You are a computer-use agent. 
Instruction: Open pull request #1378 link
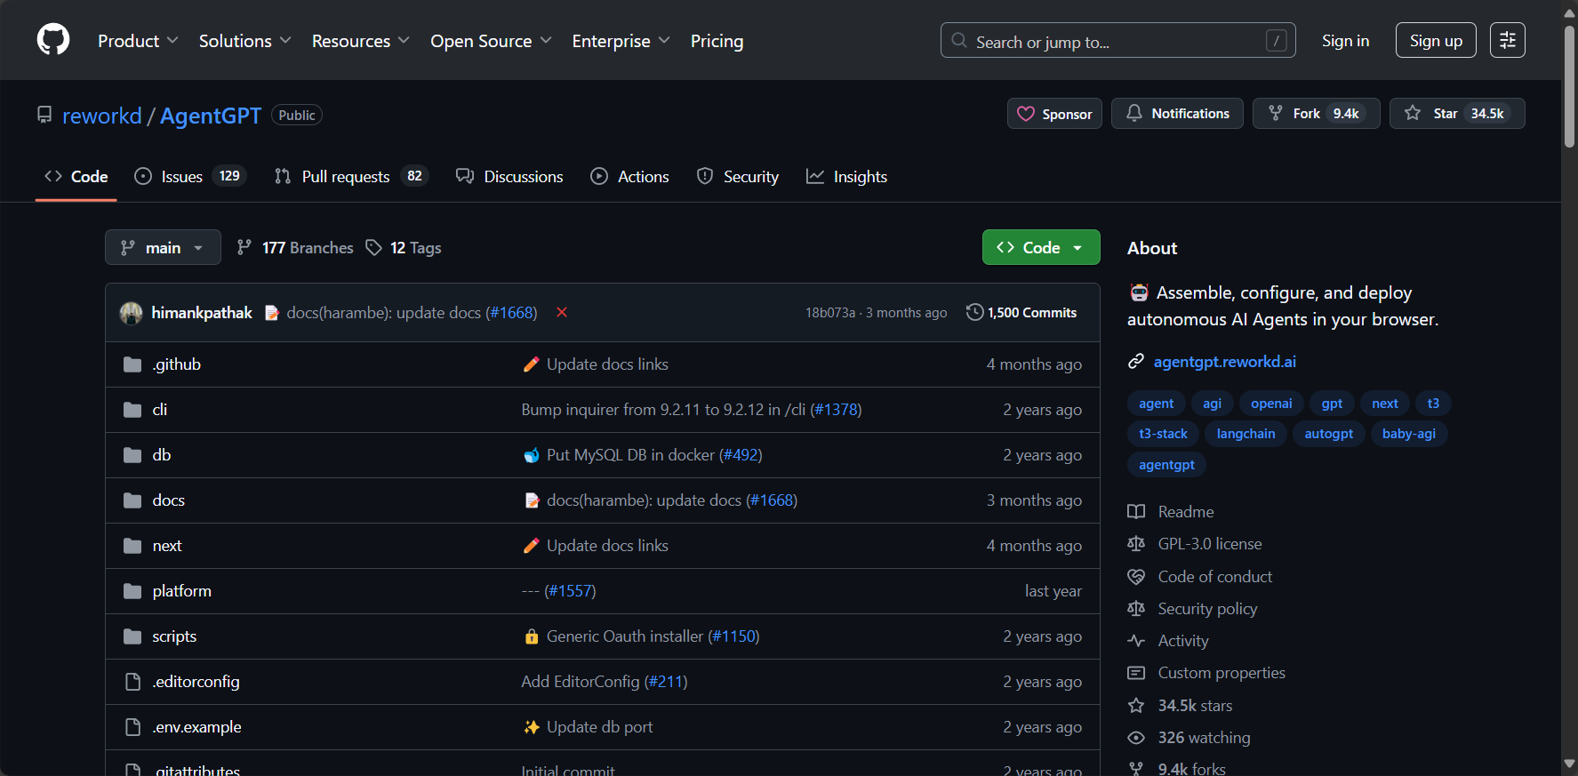836,410
